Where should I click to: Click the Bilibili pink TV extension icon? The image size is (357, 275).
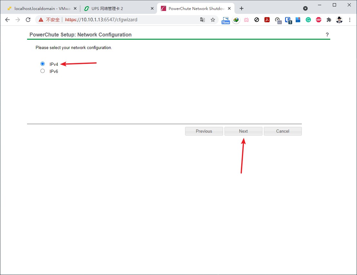[246, 20]
